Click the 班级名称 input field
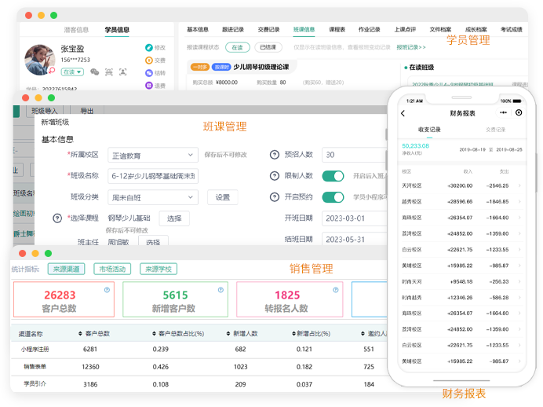The image size is (543, 407). [x=153, y=176]
